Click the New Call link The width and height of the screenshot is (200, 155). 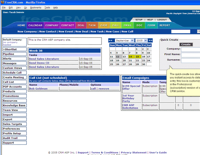pos(127,31)
